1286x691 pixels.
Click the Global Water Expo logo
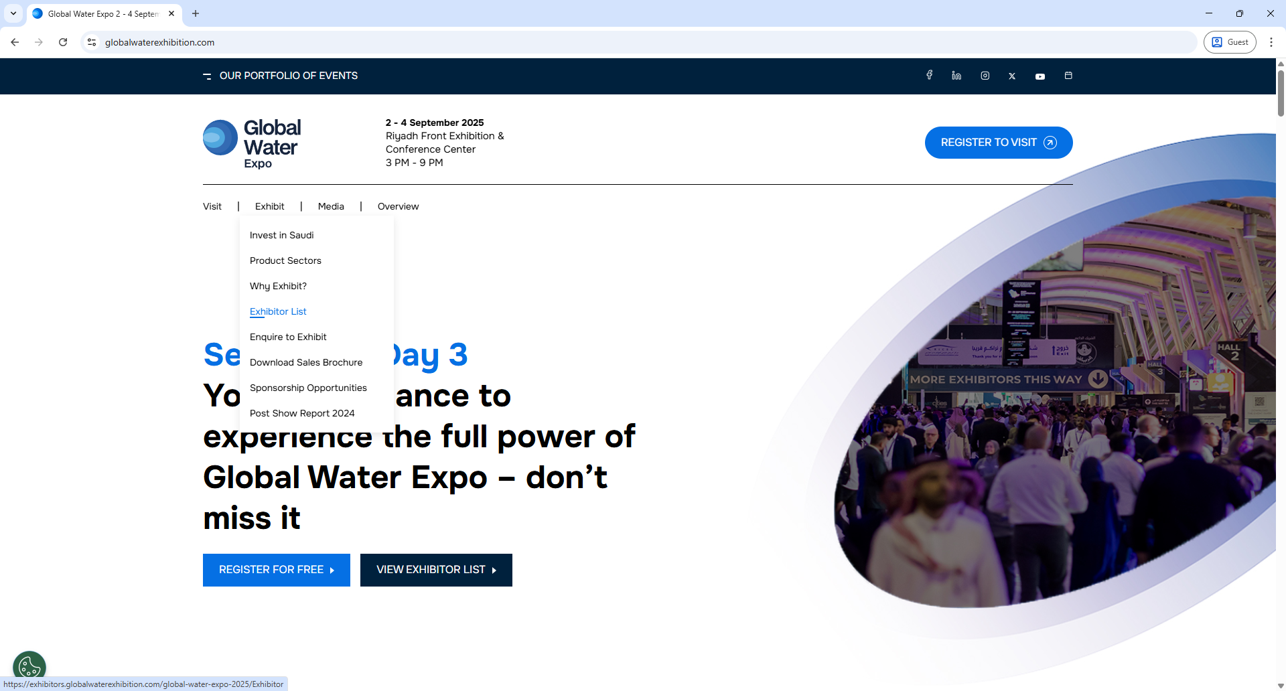pos(251,143)
